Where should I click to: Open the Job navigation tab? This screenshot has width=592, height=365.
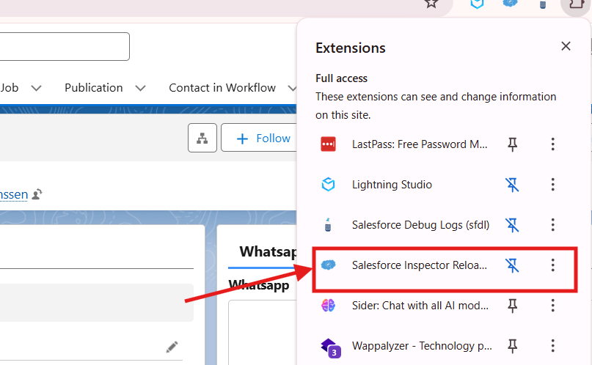(x=9, y=88)
